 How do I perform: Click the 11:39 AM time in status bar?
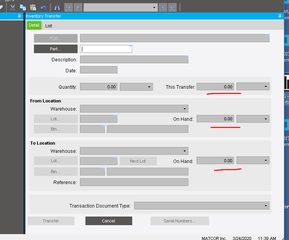coord(267,238)
